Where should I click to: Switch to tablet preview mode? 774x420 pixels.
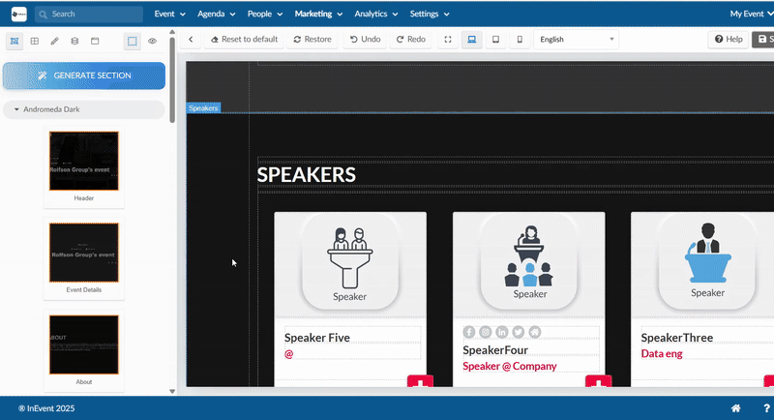(x=495, y=40)
